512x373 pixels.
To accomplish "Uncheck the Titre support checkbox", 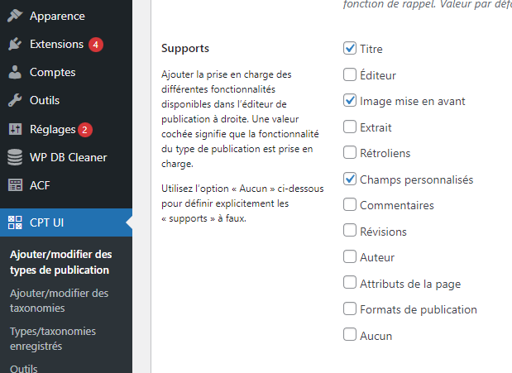I will point(349,49).
